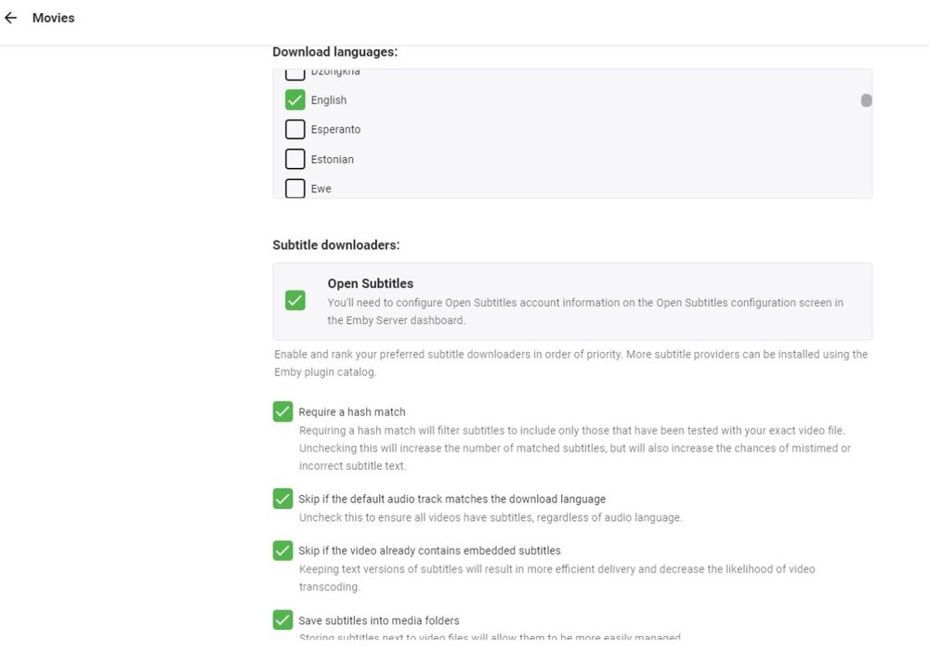929x663 pixels.
Task: Uncheck the English language checkbox
Action: pos(295,99)
